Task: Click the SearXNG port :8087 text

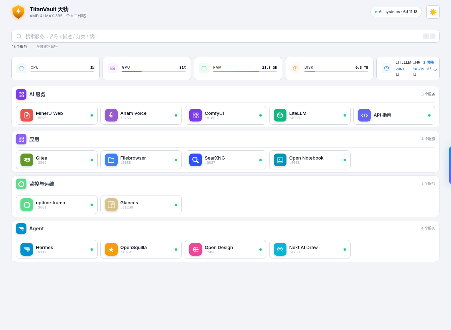Action: (x=210, y=163)
